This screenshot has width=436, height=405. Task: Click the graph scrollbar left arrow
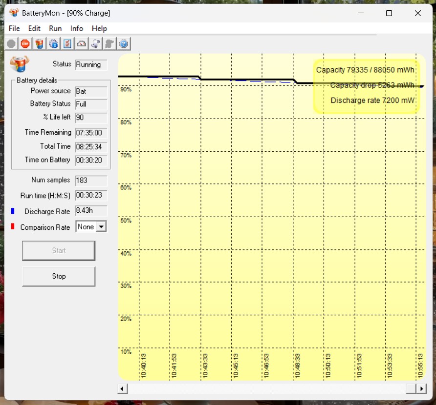tap(122, 388)
